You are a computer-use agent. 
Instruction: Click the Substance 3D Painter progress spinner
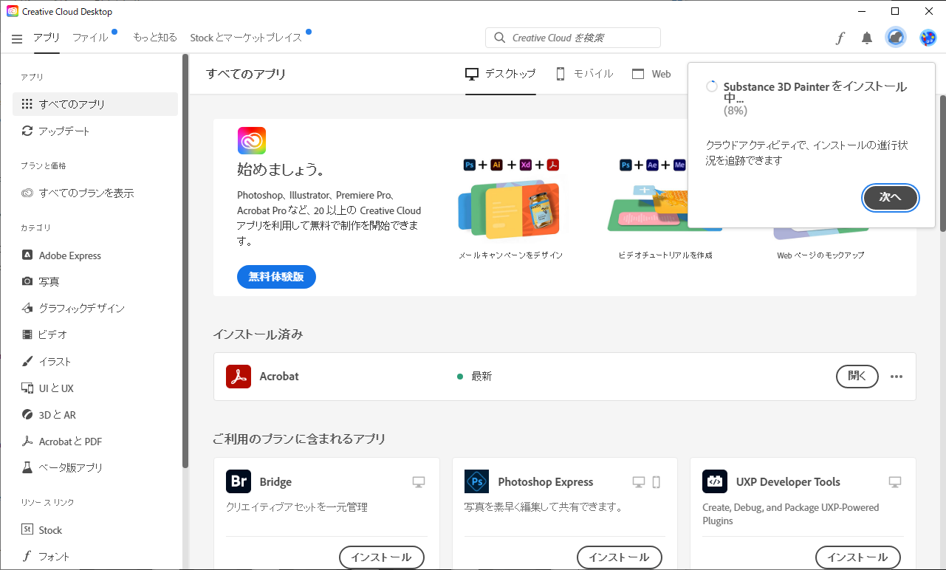pos(711,86)
